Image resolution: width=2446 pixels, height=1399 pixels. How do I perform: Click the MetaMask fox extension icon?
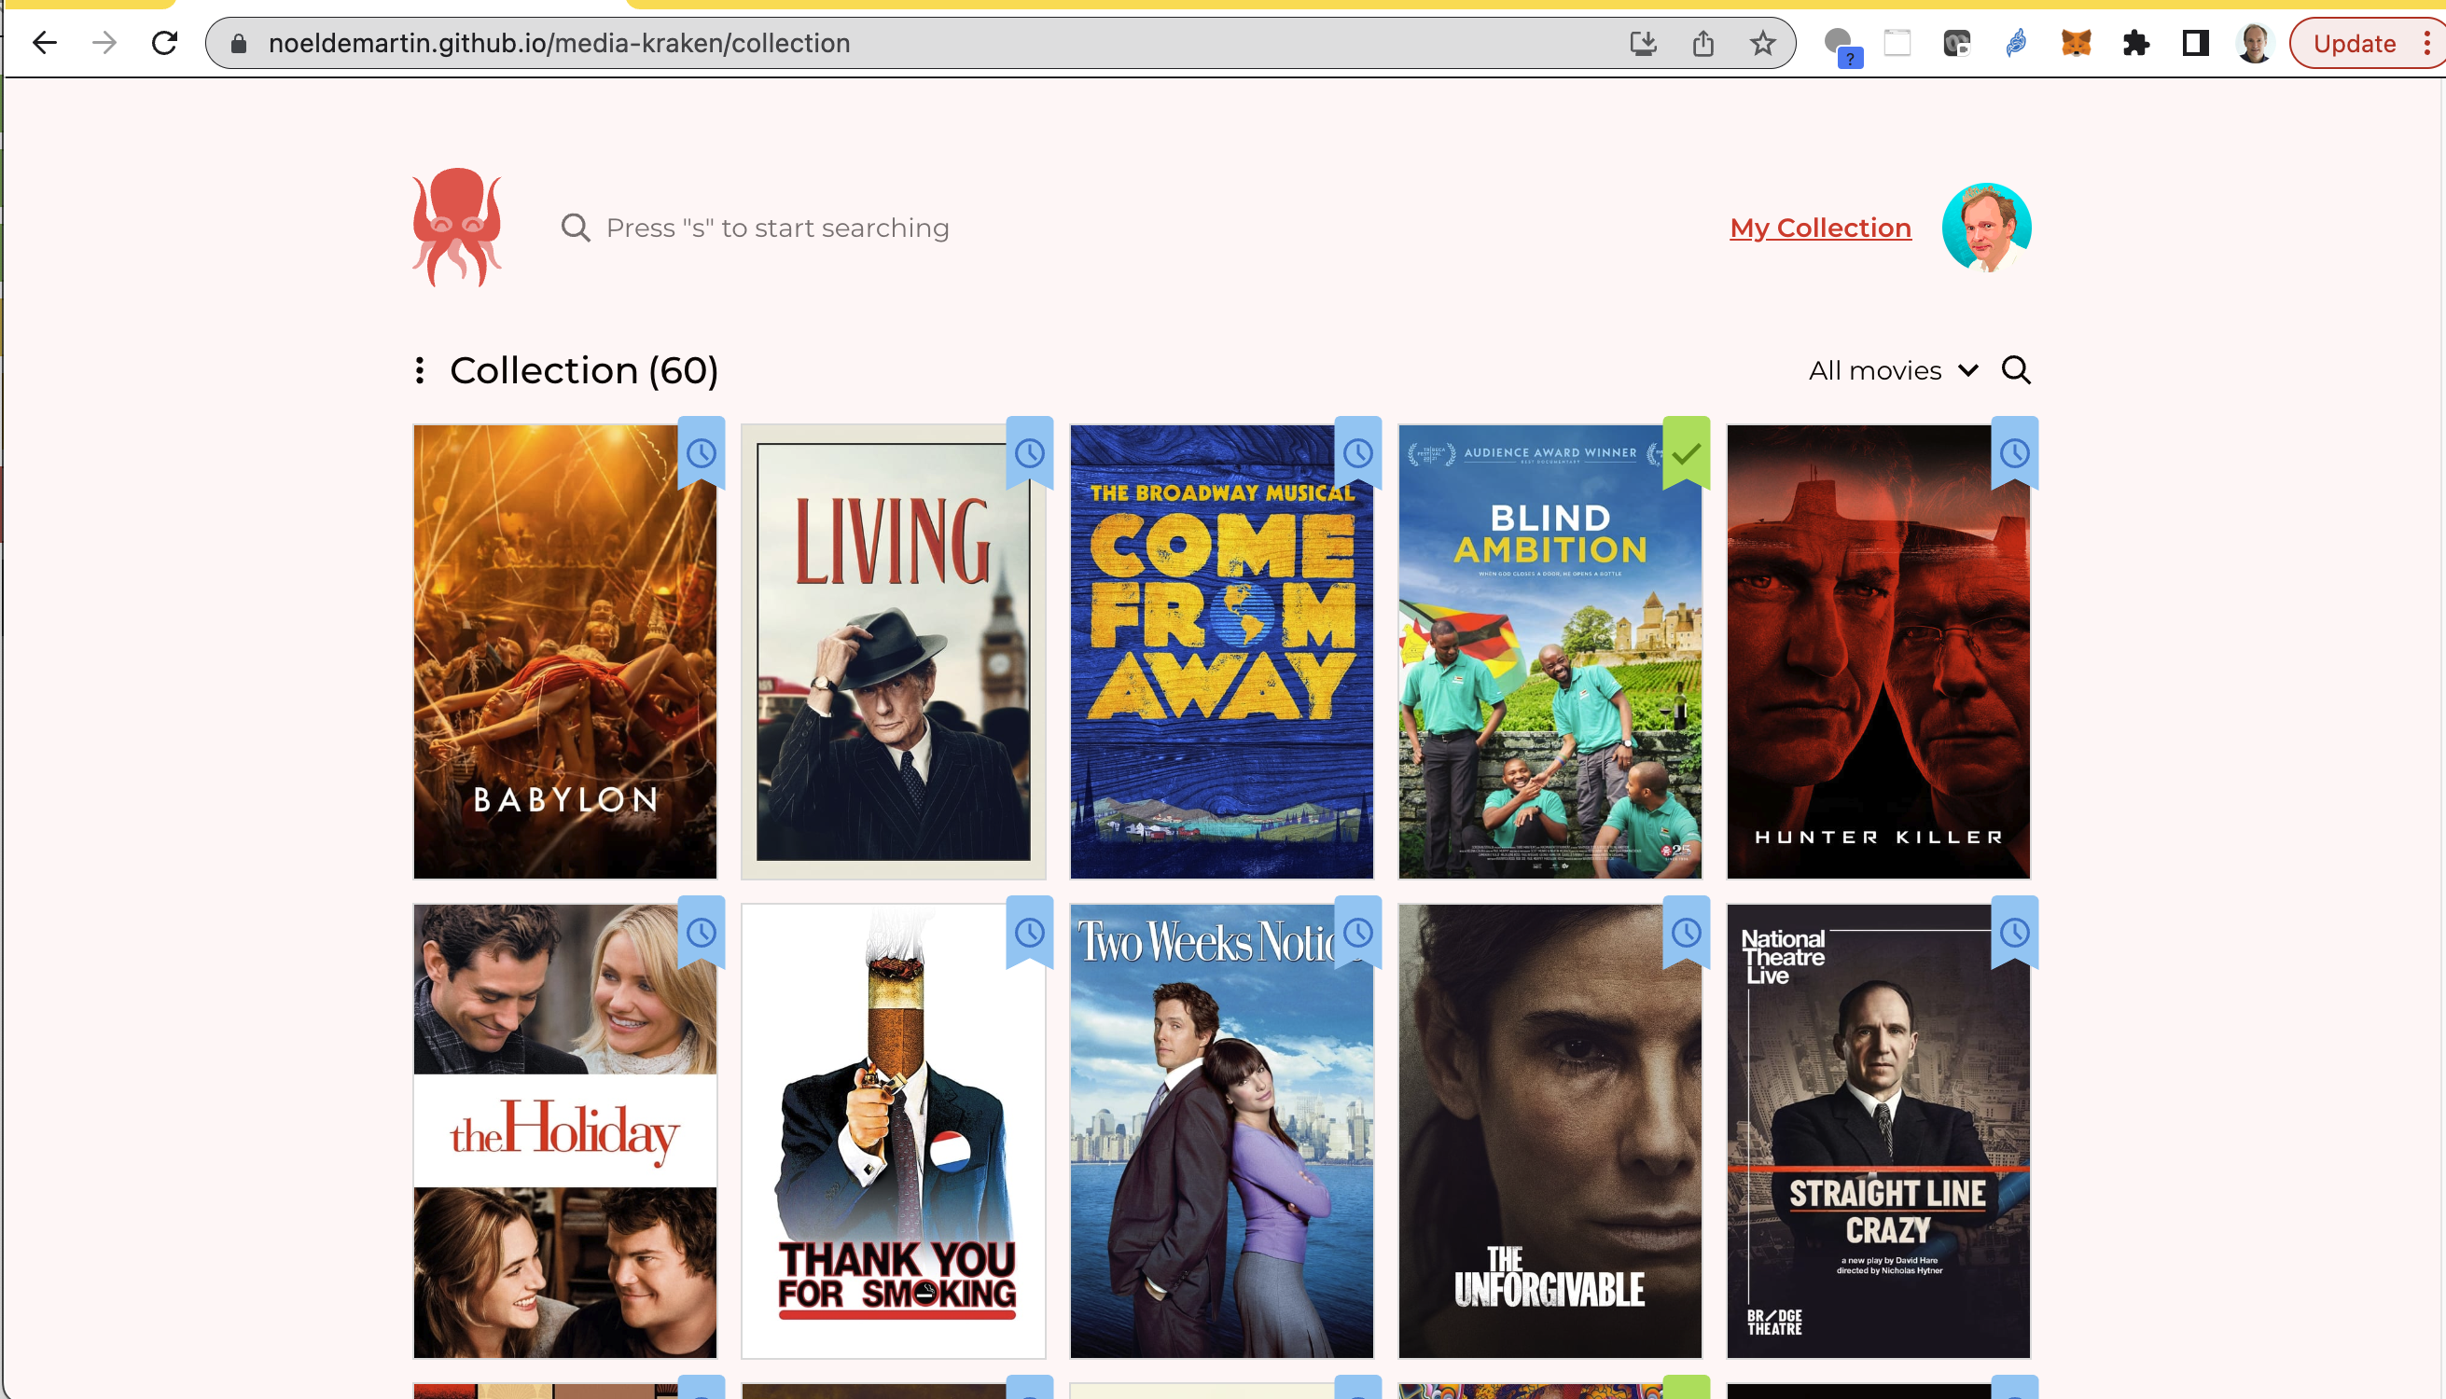pos(2076,43)
